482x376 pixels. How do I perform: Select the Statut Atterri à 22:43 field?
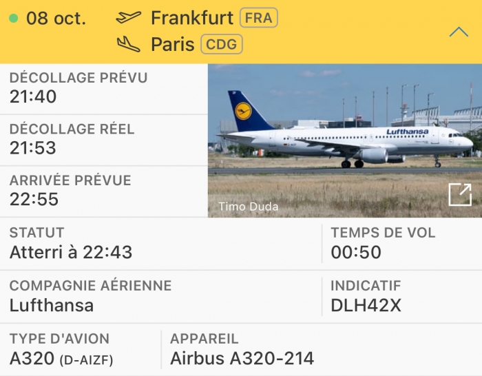point(160,244)
